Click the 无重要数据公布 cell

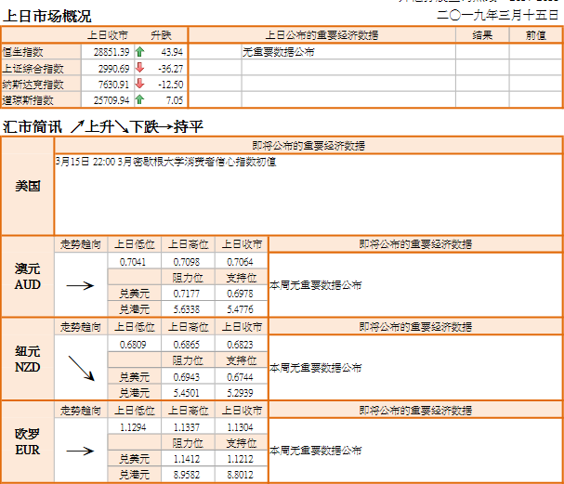[279, 52]
